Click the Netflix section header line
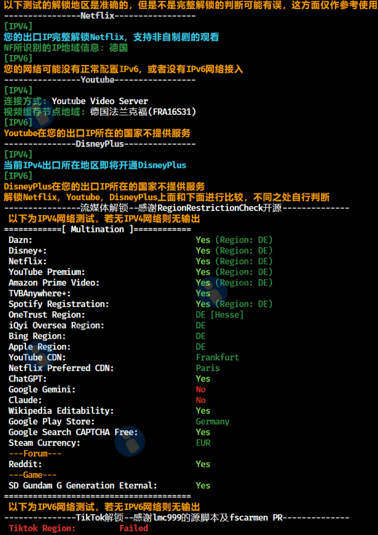This screenshot has width=378, height=535. click(99, 16)
